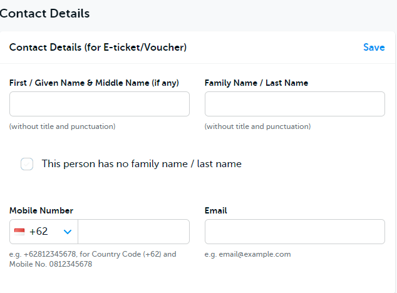Click the top 'Contact Details' page heading
397x293 pixels.
click(44, 13)
